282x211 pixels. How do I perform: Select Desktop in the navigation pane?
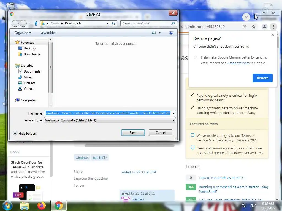29,48
